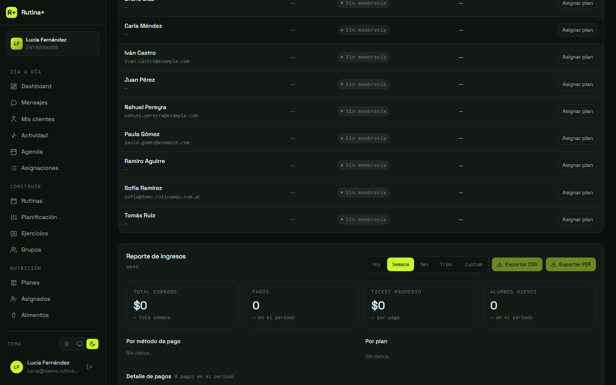Assign a plan to Ramiro Aguirre
Viewport: 616px width, 385px height.
(577, 165)
